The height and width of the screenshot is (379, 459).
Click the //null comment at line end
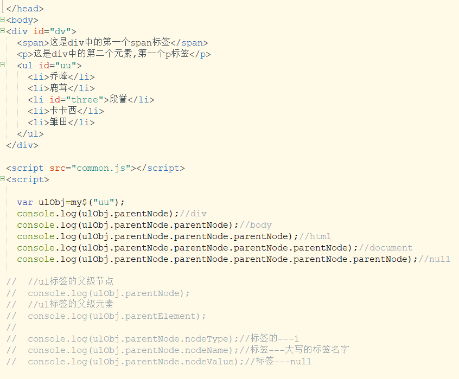tap(435, 259)
